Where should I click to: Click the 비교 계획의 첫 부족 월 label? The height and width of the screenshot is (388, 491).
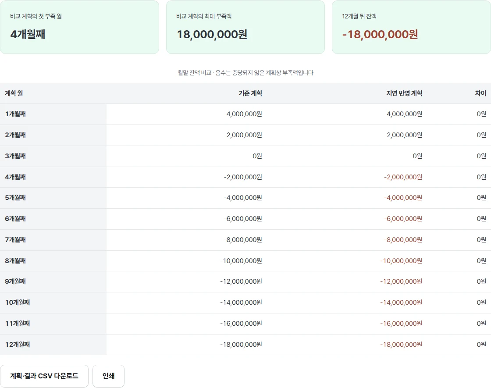coord(36,16)
